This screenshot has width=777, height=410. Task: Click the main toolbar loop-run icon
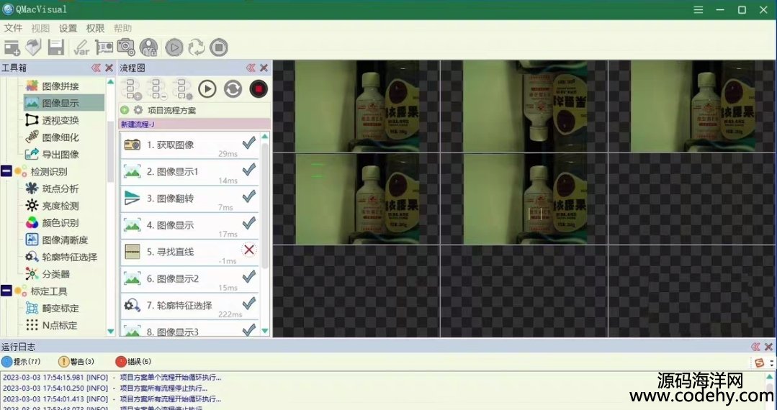(197, 47)
